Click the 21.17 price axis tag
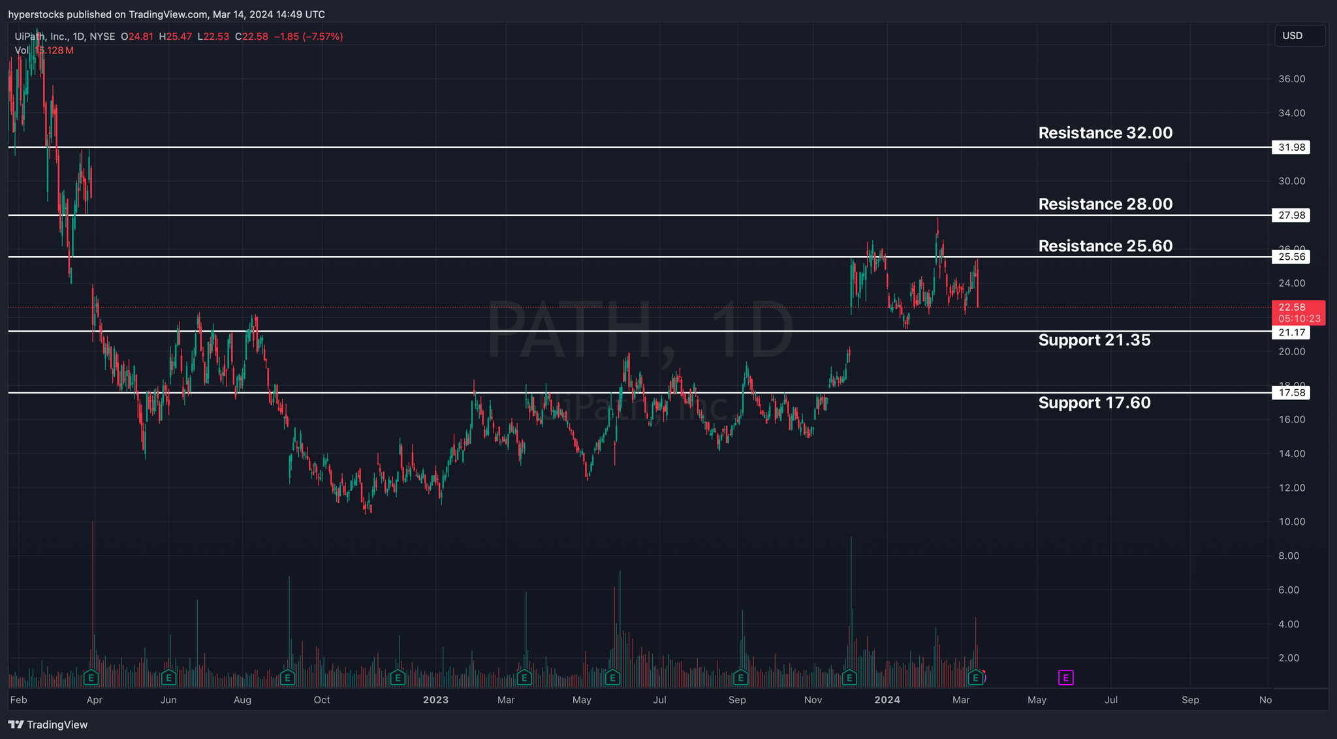 (1291, 333)
